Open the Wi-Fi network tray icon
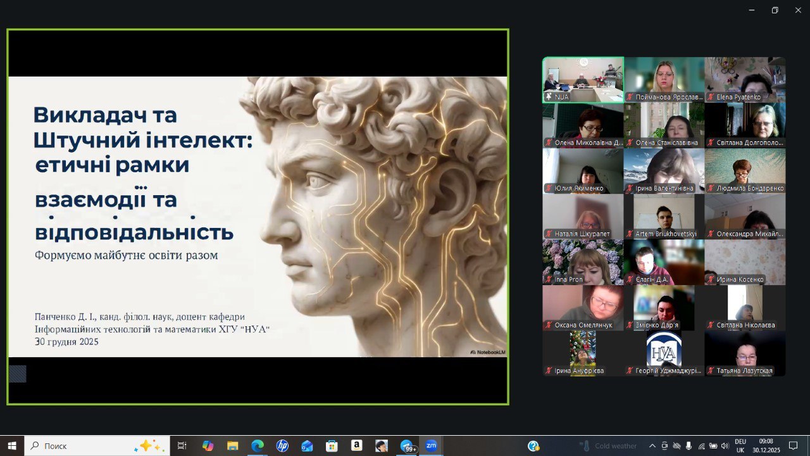The height and width of the screenshot is (456, 810). click(x=701, y=446)
